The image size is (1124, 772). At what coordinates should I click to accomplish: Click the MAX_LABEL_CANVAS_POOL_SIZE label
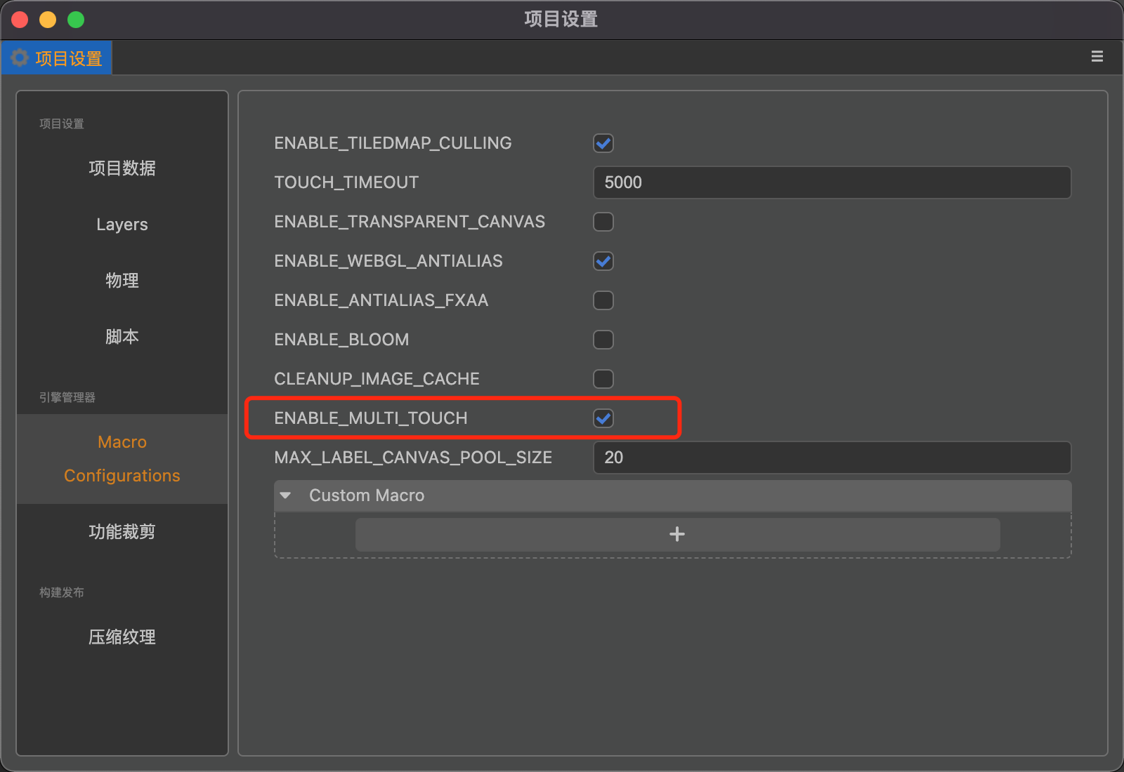(x=413, y=458)
